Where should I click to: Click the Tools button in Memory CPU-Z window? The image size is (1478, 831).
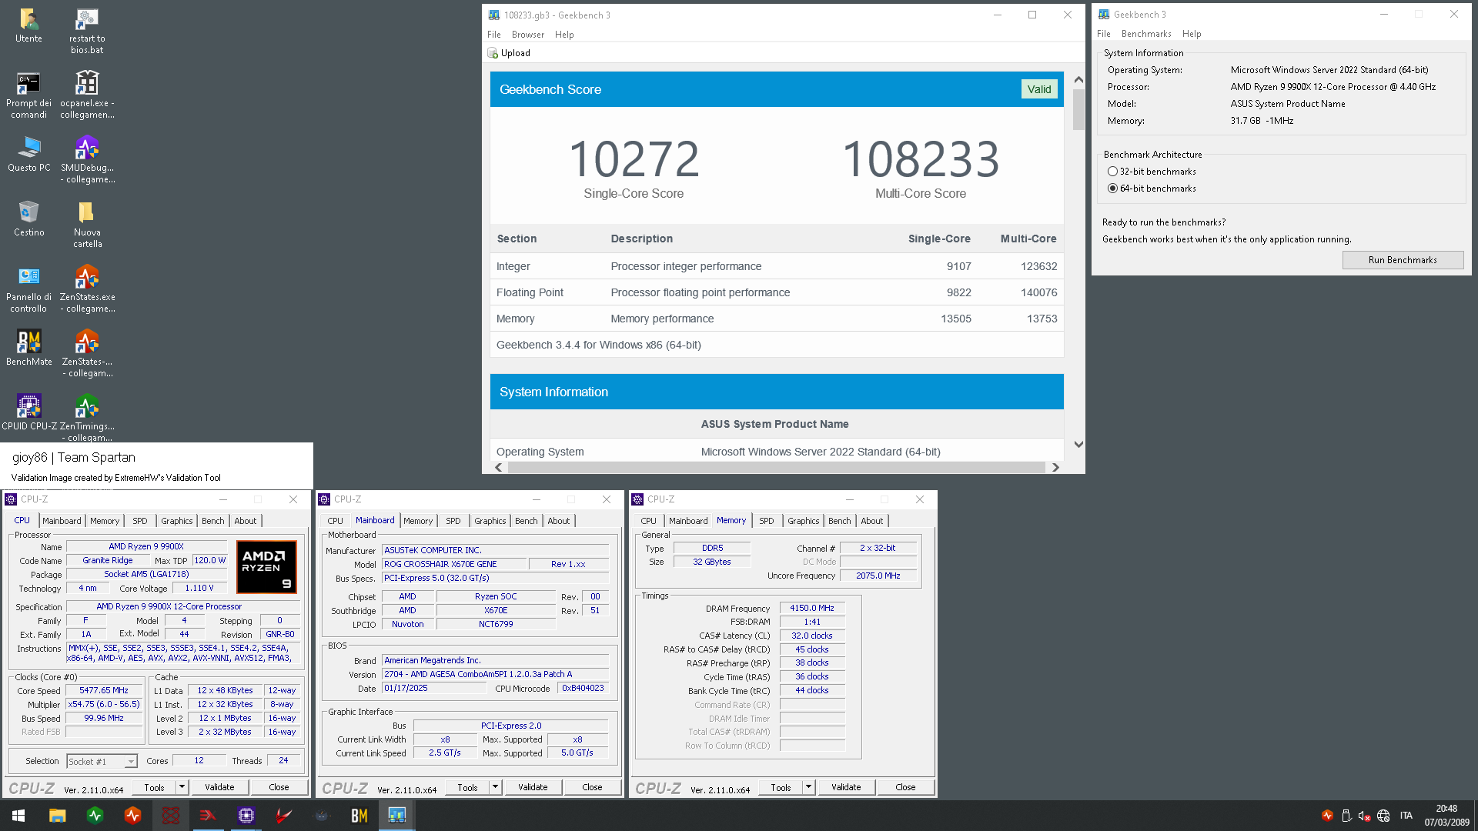(x=781, y=787)
